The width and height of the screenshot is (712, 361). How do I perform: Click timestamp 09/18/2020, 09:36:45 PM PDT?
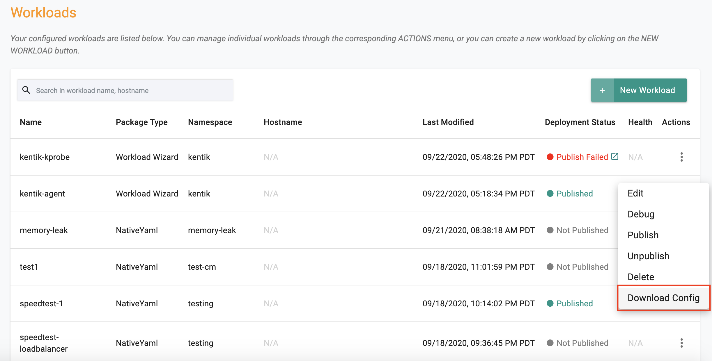pos(479,343)
